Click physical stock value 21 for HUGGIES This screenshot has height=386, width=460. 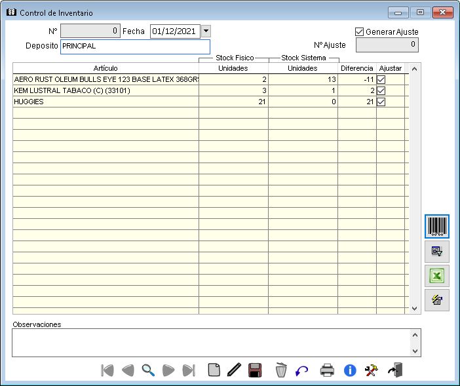tap(233, 102)
